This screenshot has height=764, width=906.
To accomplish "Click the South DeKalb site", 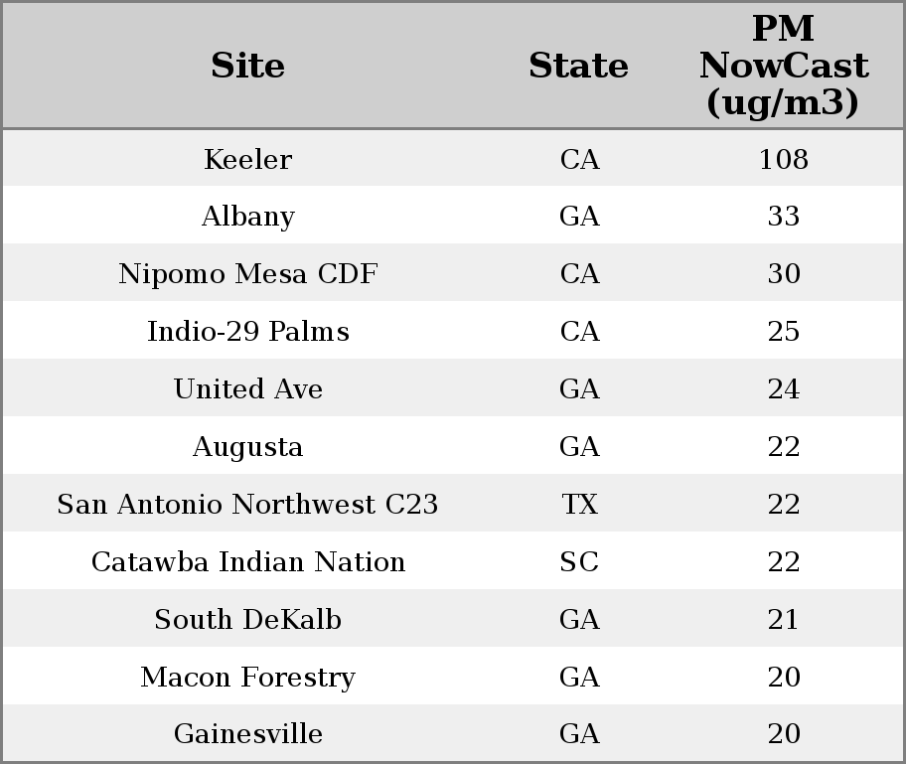I will (247, 620).
